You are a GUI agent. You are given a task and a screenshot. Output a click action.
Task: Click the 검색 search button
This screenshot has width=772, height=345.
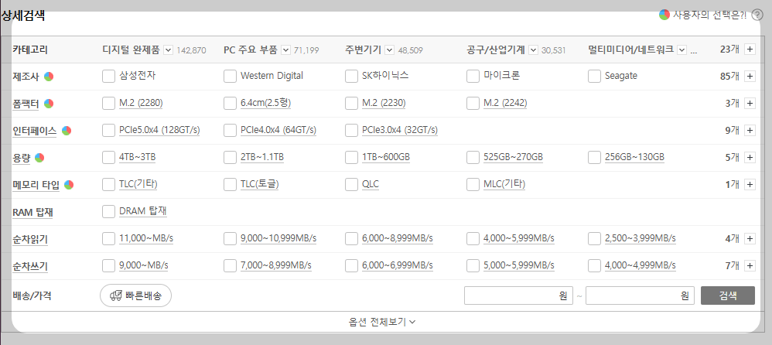(x=728, y=295)
